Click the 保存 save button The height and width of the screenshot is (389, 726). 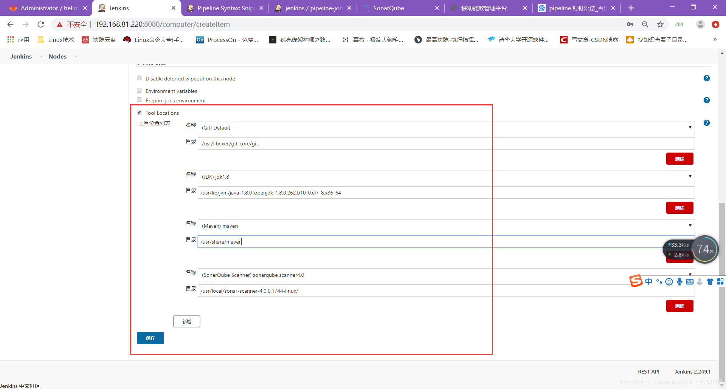pos(150,338)
